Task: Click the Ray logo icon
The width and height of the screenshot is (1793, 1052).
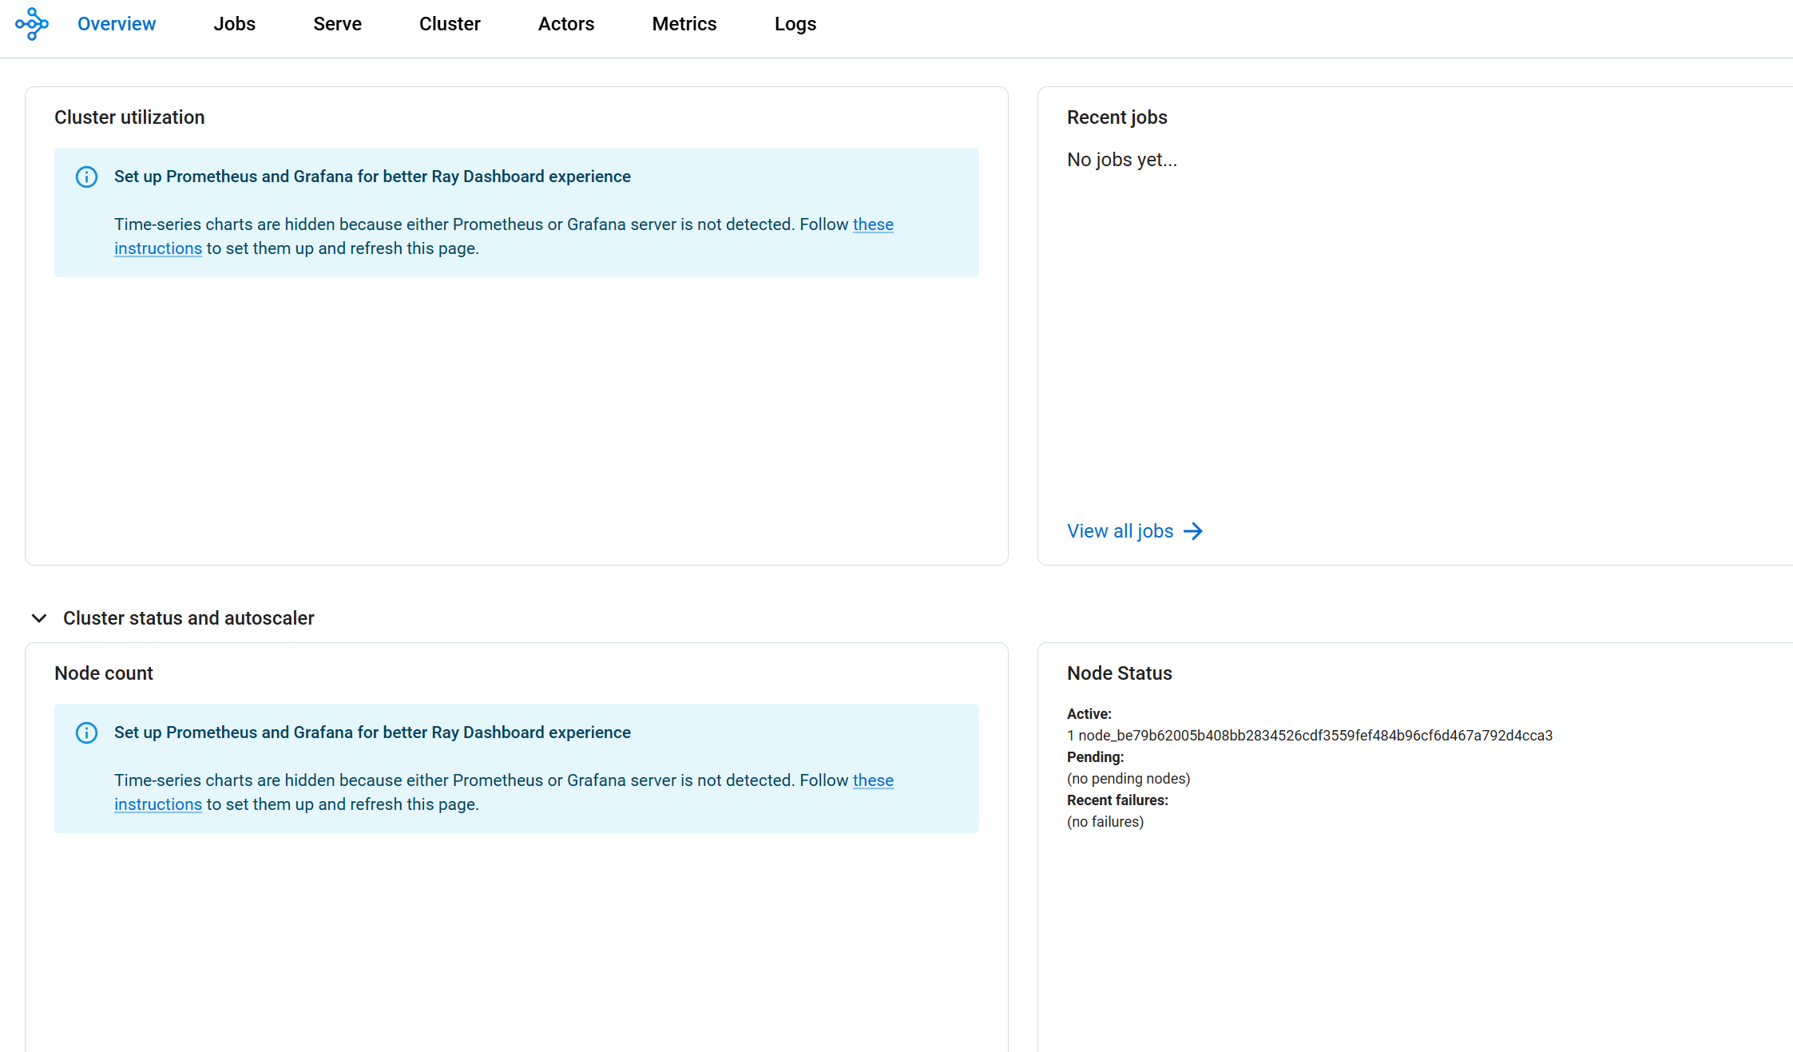Action: point(32,24)
